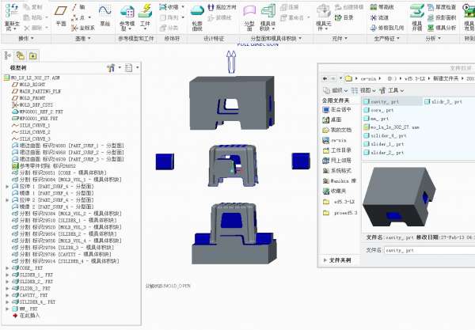Go to 桌面 in the file dialog sidebar
The height and width of the screenshot is (330, 475).
332,119
